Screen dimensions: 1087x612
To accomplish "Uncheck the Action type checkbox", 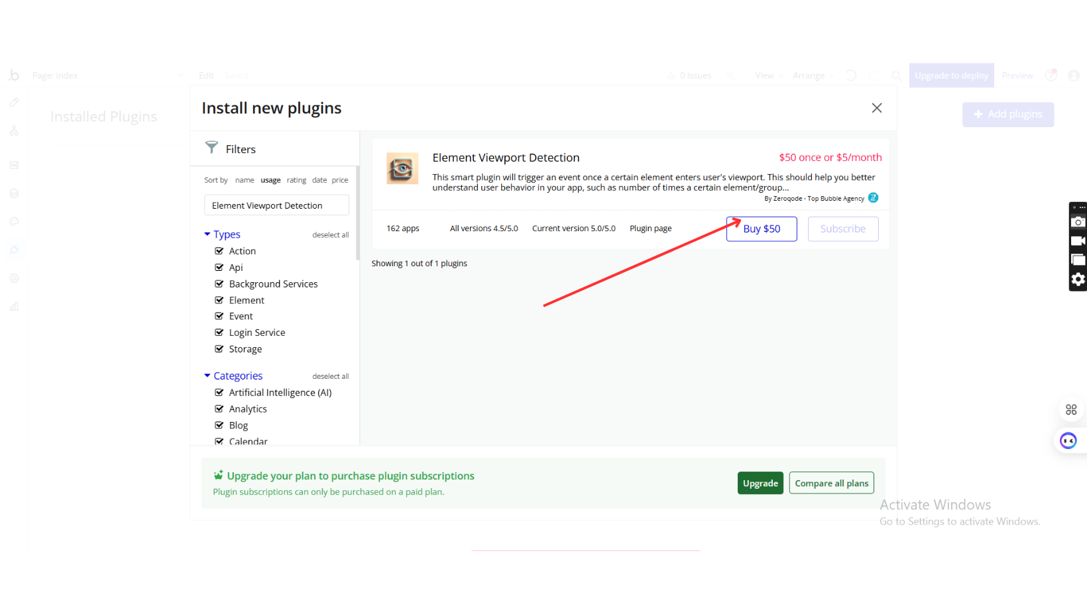I will 219,251.
